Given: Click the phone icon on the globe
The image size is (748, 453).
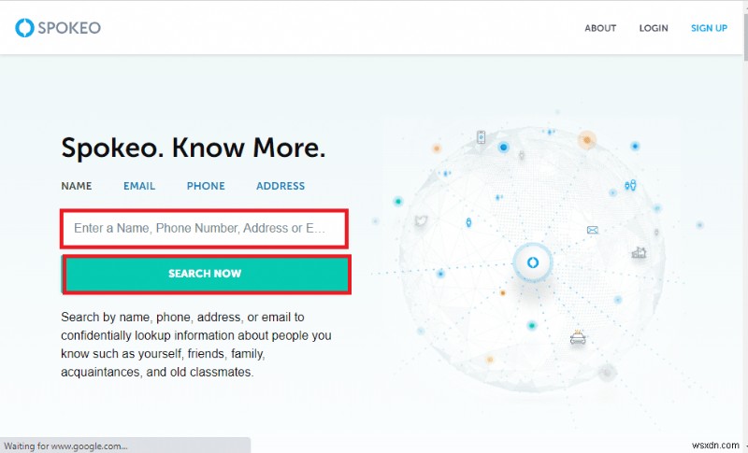Looking at the screenshot, I should click(x=481, y=137).
